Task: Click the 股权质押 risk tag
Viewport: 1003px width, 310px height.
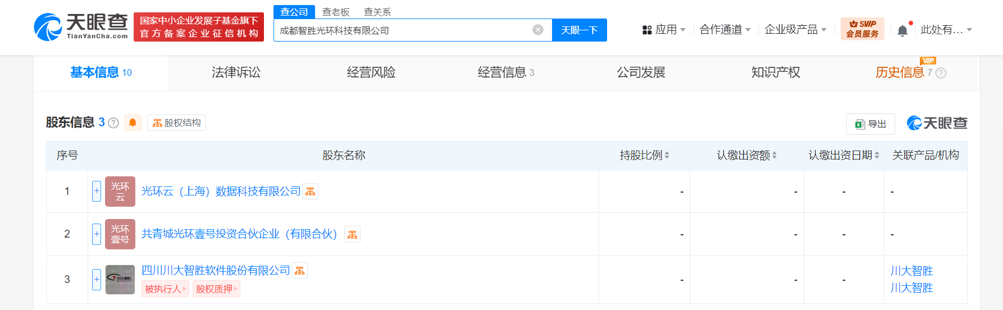Action: click(x=216, y=289)
